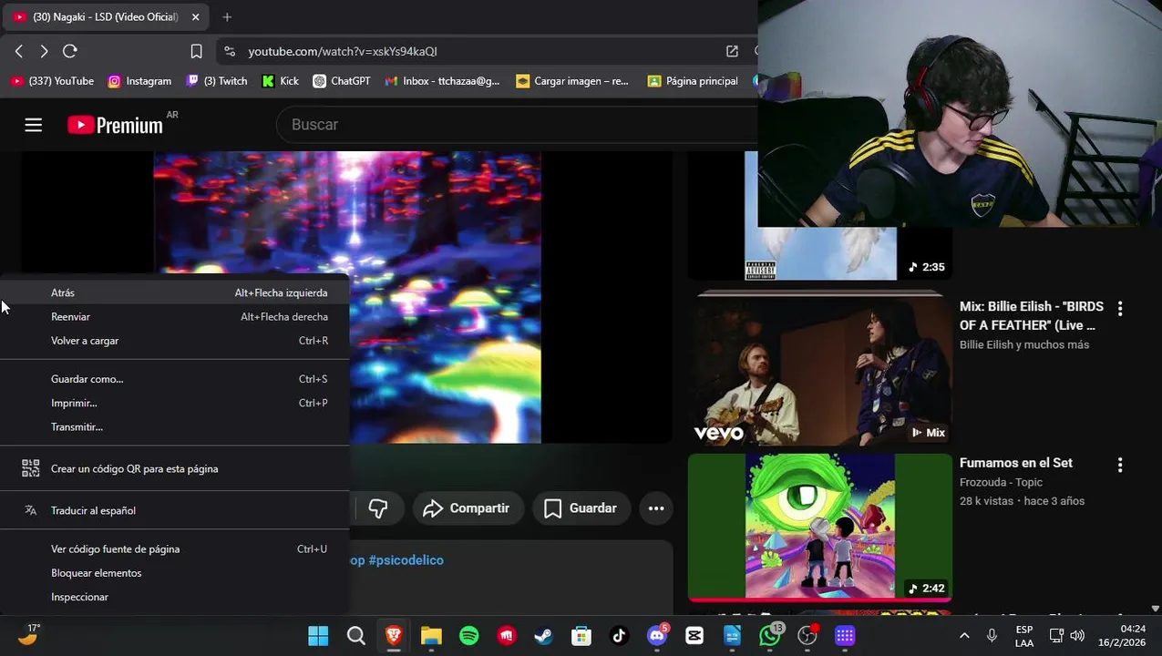
Task: Choose Guardar como... in the context menu
Action: [x=174, y=379]
